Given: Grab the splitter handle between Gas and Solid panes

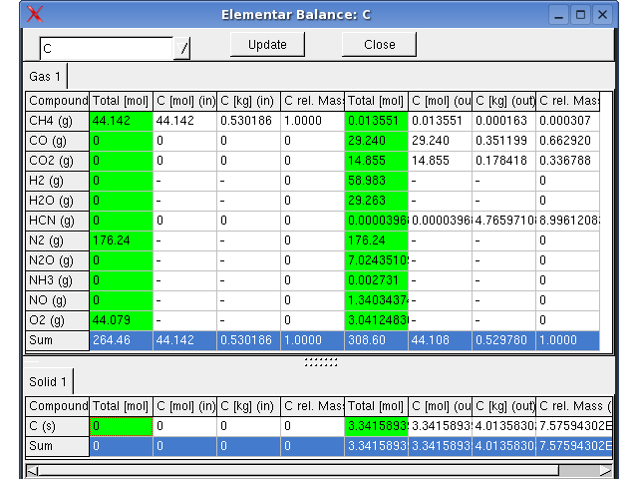Looking at the screenshot, I should [x=319, y=362].
